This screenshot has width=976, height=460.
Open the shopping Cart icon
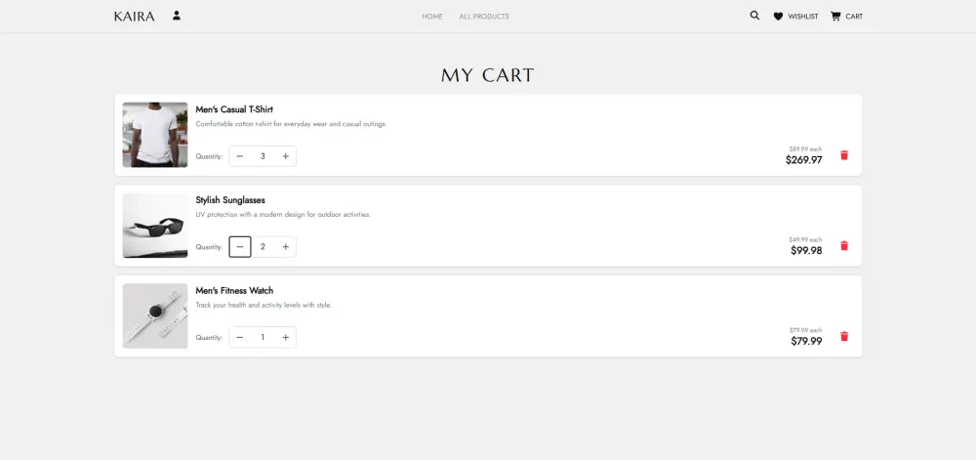pyautogui.click(x=835, y=17)
